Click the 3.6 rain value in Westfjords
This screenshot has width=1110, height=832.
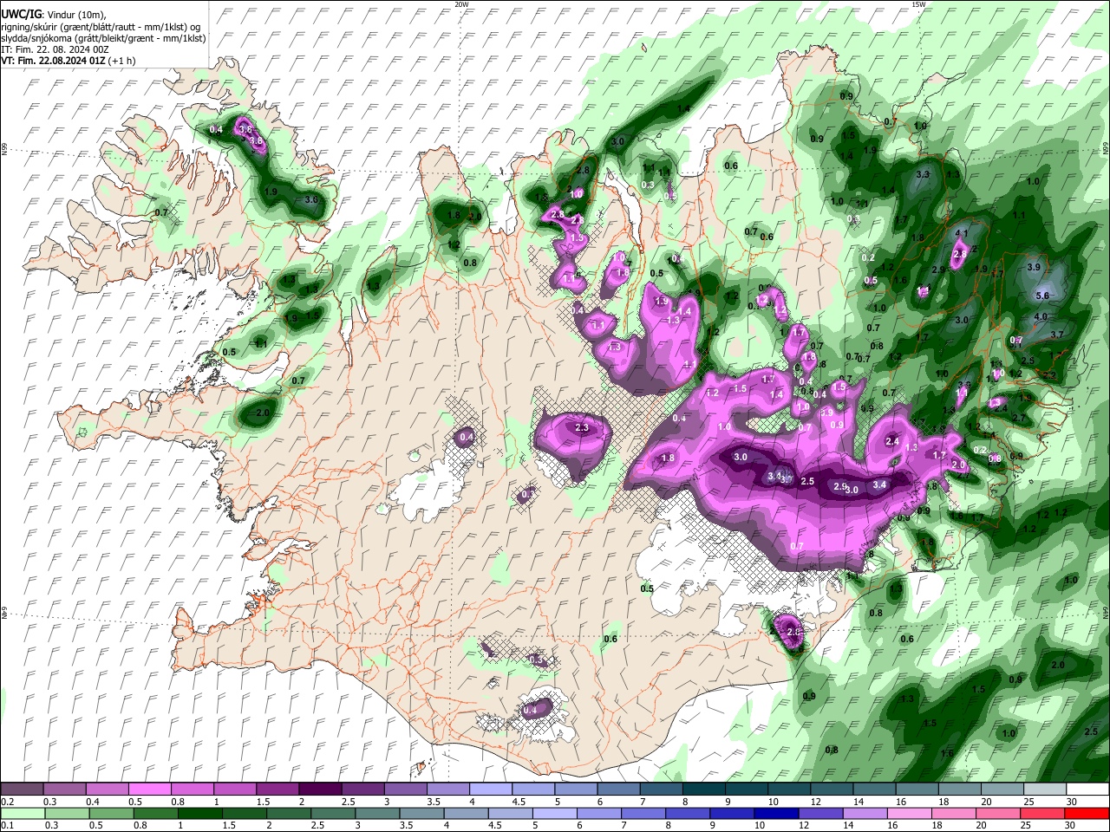(x=311, y=199)
